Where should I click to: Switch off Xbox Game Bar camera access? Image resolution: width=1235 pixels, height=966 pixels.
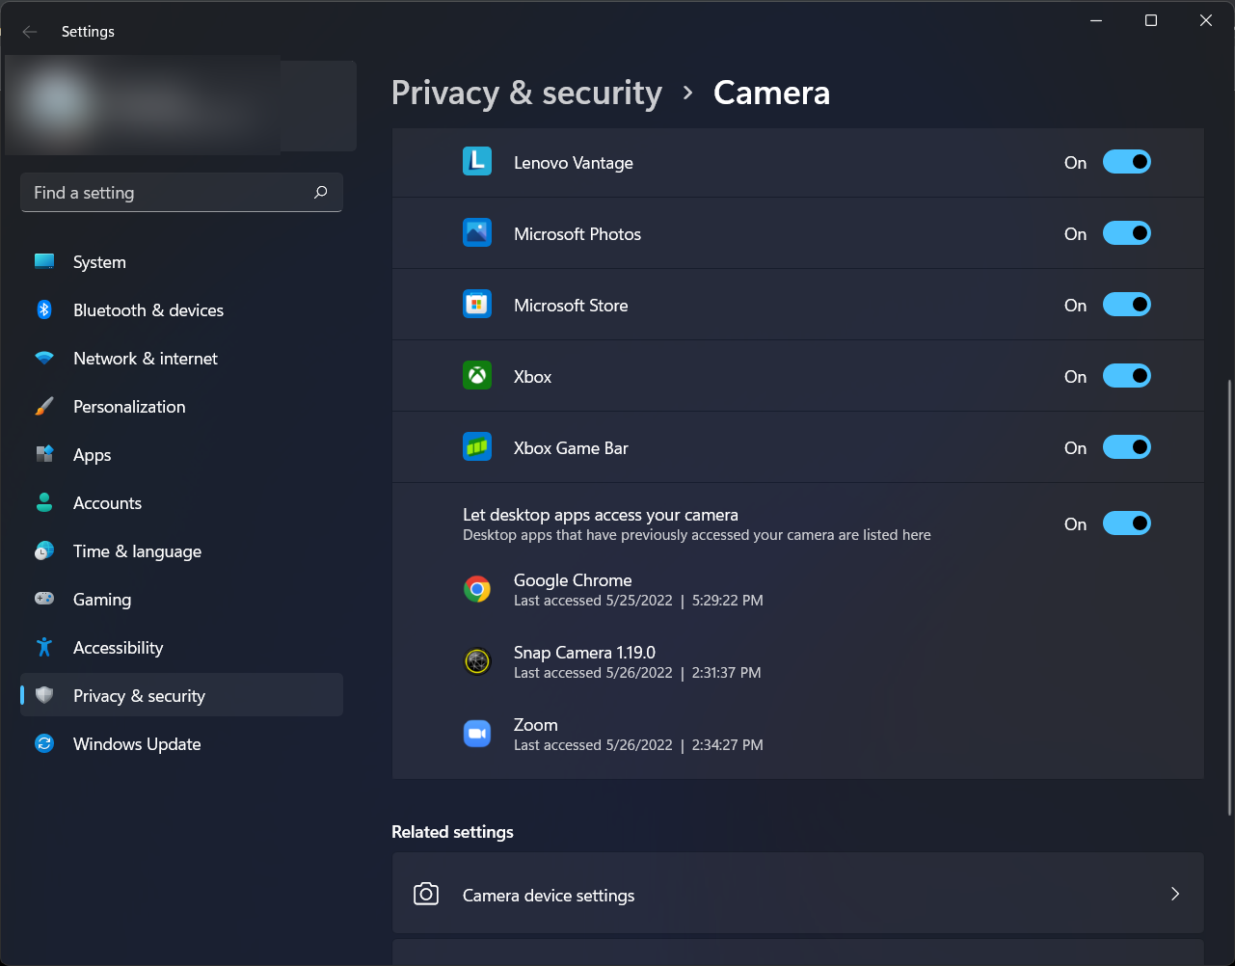point(1127,447)
